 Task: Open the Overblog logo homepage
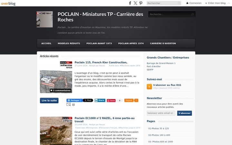(x=8, y=3)
